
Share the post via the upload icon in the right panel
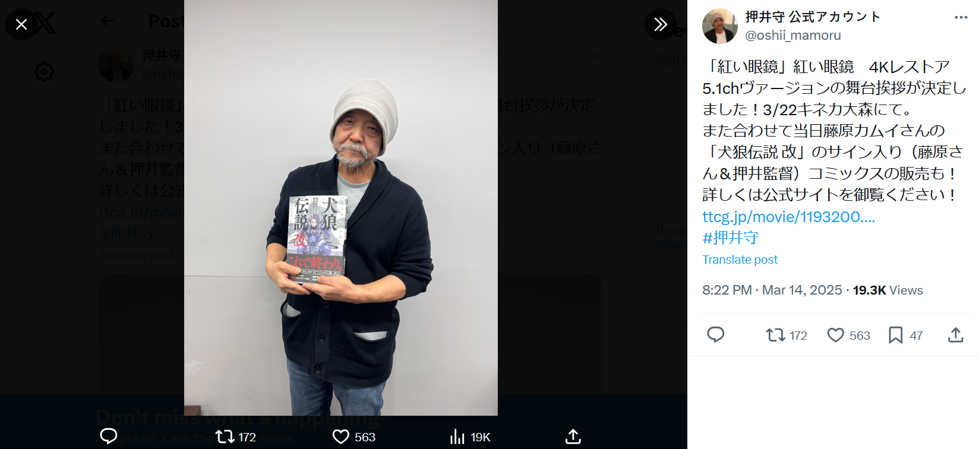point(955,335)
